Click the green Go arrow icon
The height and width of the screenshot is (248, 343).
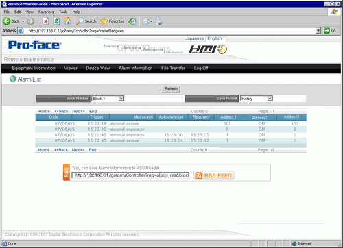(x=327, y=31)
